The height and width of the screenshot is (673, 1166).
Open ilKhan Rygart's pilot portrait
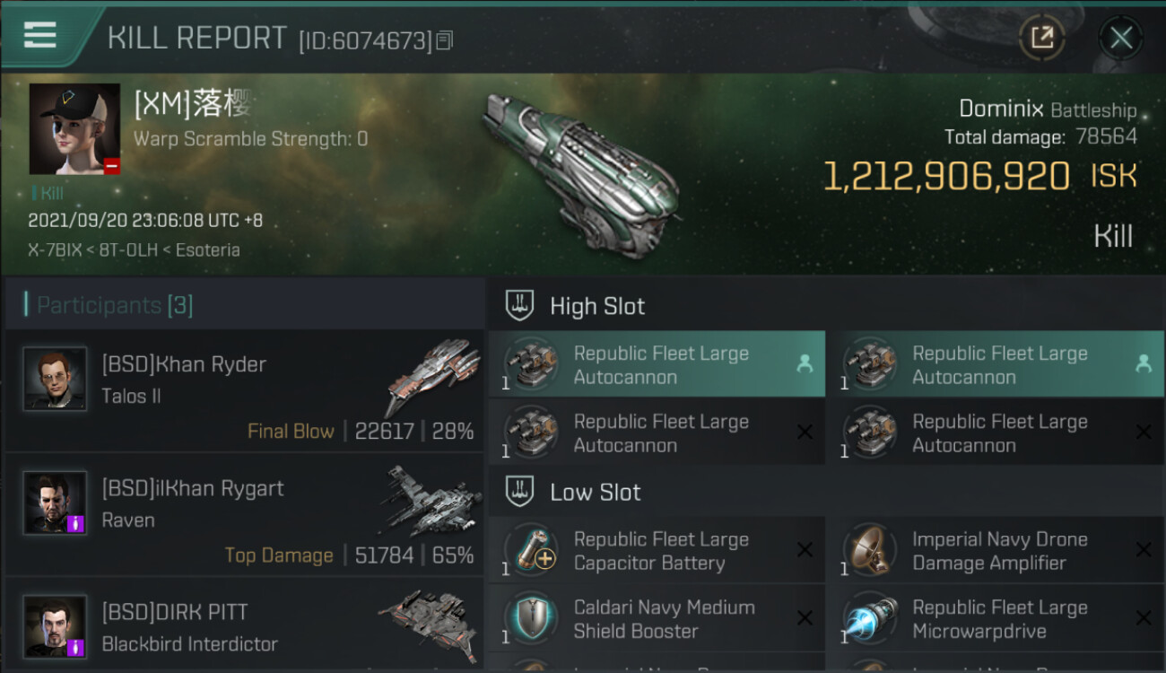pyautogui.click(x=55, y=503)
